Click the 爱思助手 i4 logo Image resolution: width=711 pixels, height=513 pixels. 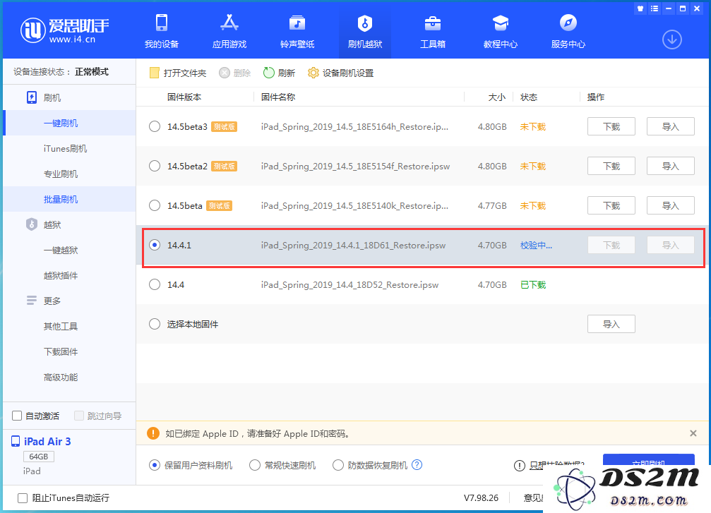[65, 30]
